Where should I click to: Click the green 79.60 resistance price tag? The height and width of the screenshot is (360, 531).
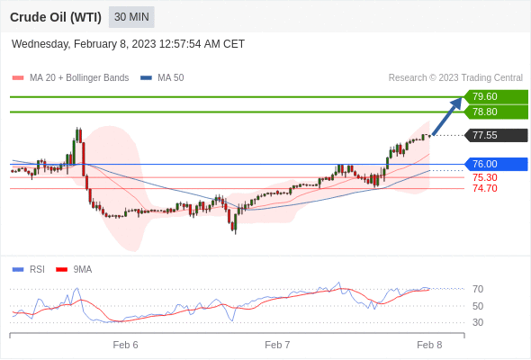tap(496, 97)
